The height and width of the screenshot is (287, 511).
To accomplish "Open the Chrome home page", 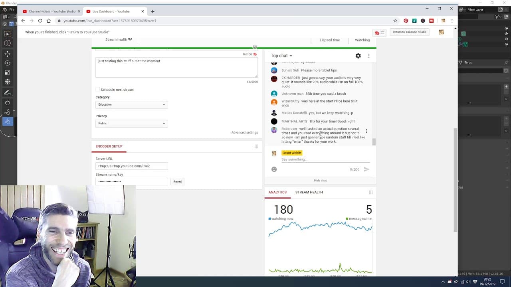I will coord(49,21).
